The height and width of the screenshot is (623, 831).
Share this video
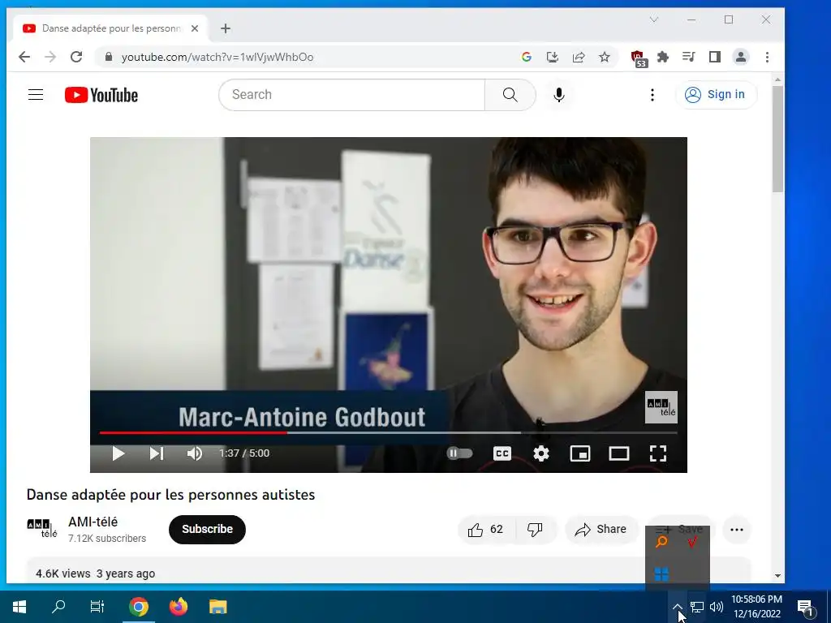(601, 529)
